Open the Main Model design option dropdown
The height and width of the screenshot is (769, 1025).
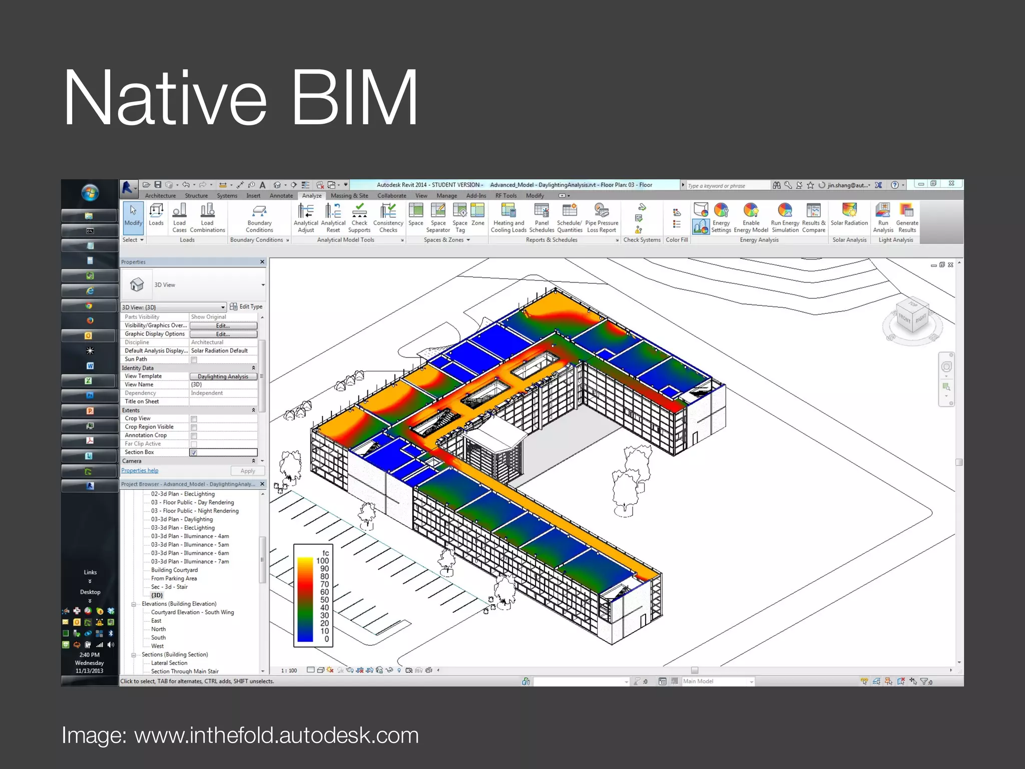(718, 681)
